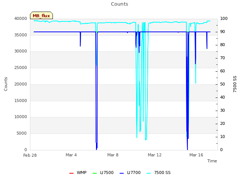This screenshot has height=180, width=240.
Task: Click the 15000 left axis value
Action: (x=21, y=101)
